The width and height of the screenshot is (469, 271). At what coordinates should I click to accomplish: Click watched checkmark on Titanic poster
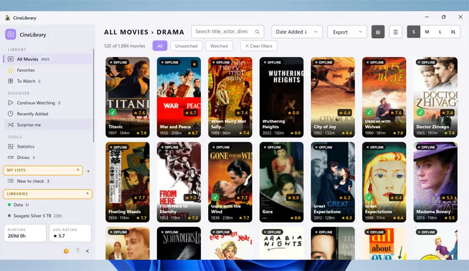coord(113,113)
